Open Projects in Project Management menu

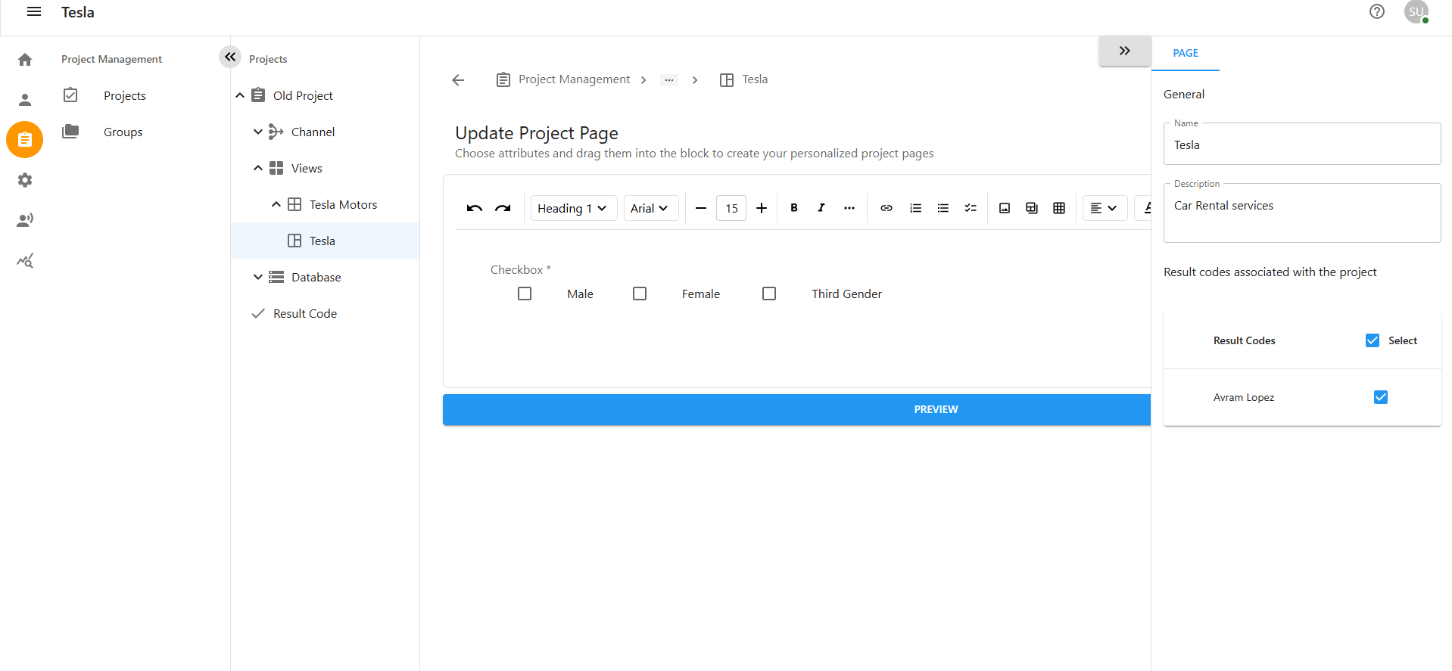click(x=125, y=95)
